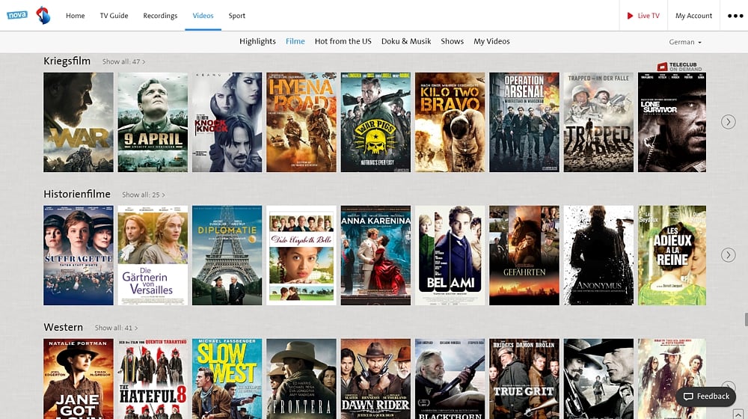Open the Diplomatie movie poster
Image resolution: width=748 pixels, height=419 pixels.
(227, 255)
